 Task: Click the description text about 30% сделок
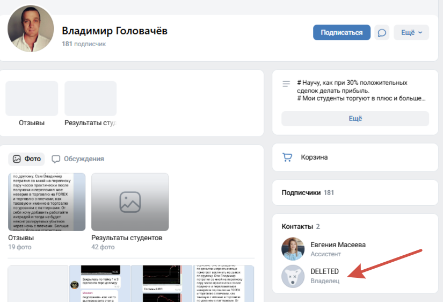361,90
